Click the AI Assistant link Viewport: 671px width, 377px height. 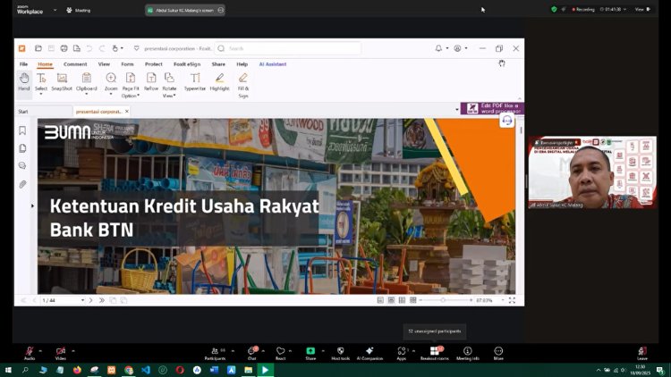click(272, 64)
